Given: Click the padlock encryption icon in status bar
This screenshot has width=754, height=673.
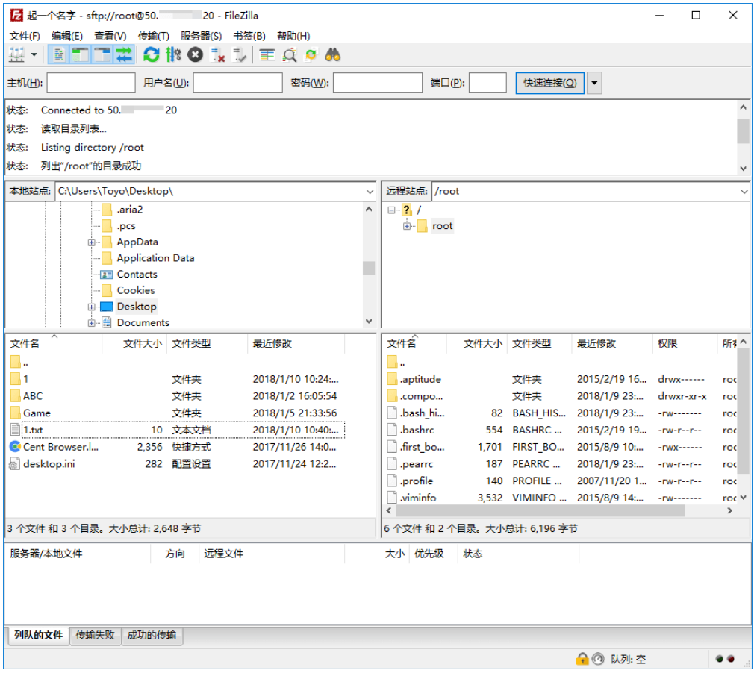Looking at the screenshot, I should coord(582,659).
